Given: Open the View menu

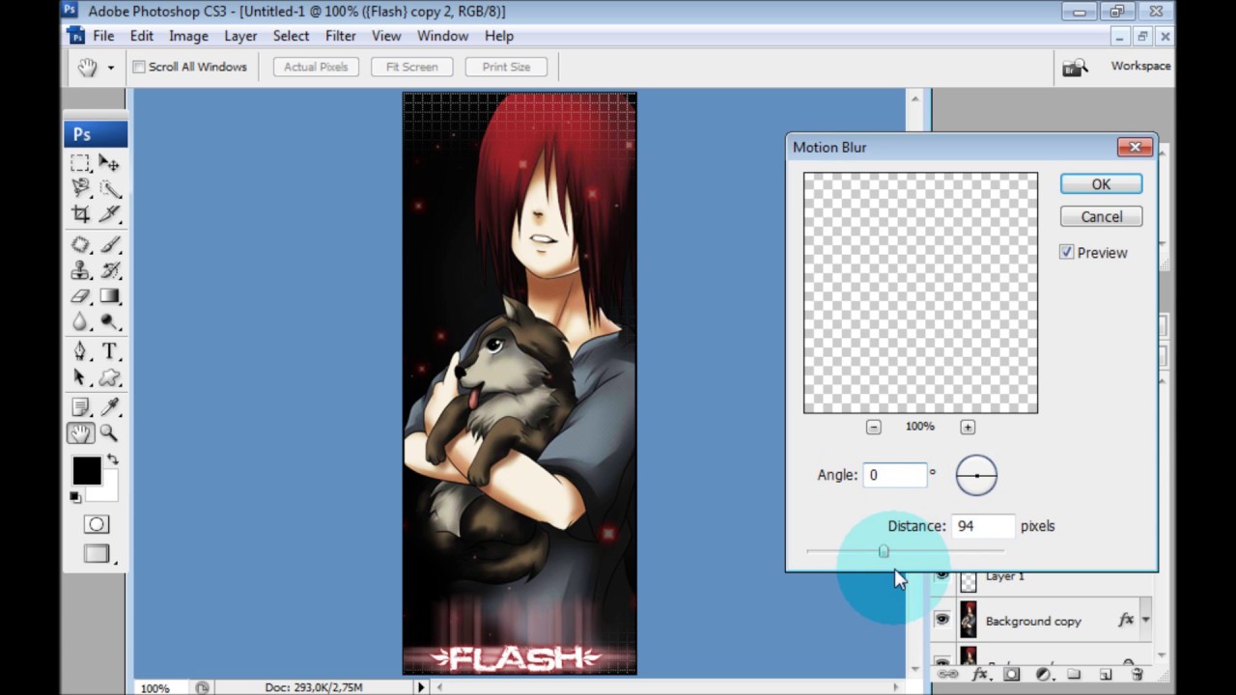Looking at the screenshot, I should pyautogui.click(x=386, y=36).
